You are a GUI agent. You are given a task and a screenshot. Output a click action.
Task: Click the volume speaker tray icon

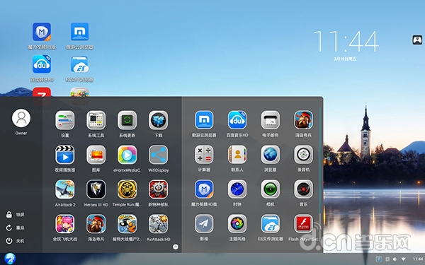coord(395,259)
